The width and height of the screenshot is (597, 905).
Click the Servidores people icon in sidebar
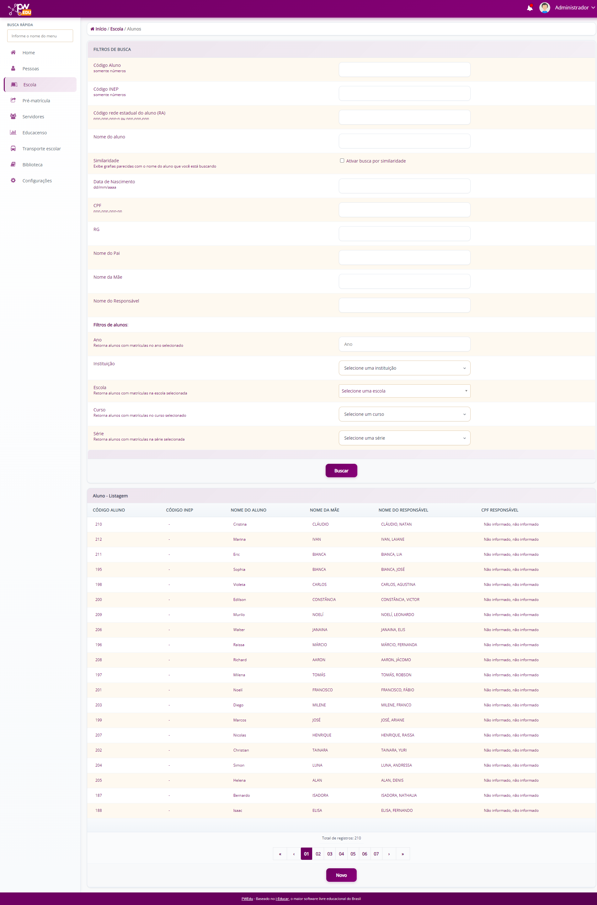(x=13, y=116)
